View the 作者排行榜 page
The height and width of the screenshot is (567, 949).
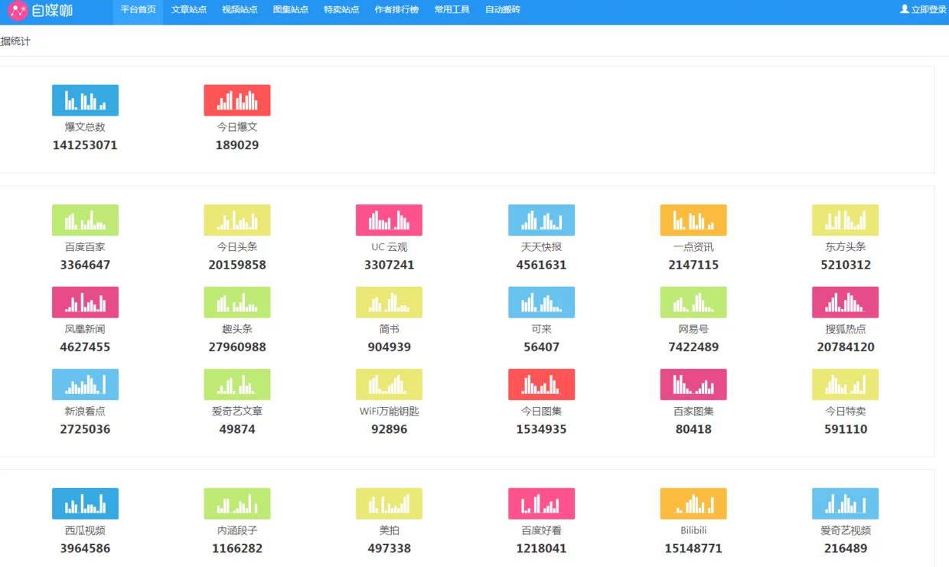[396, 10]
